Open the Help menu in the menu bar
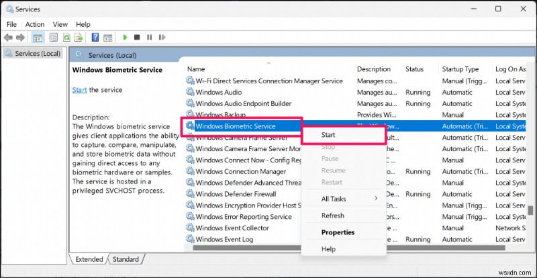Viewport: 537px width, 278px height. click(83, 24)
